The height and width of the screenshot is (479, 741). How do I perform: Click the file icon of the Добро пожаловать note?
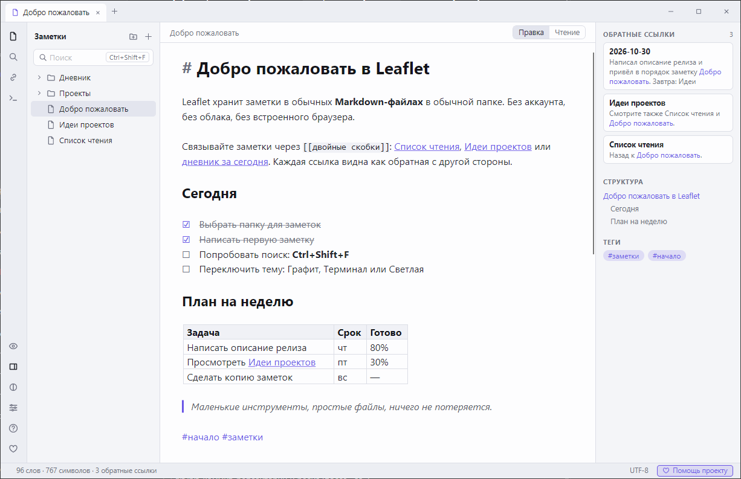click(51, 109)
